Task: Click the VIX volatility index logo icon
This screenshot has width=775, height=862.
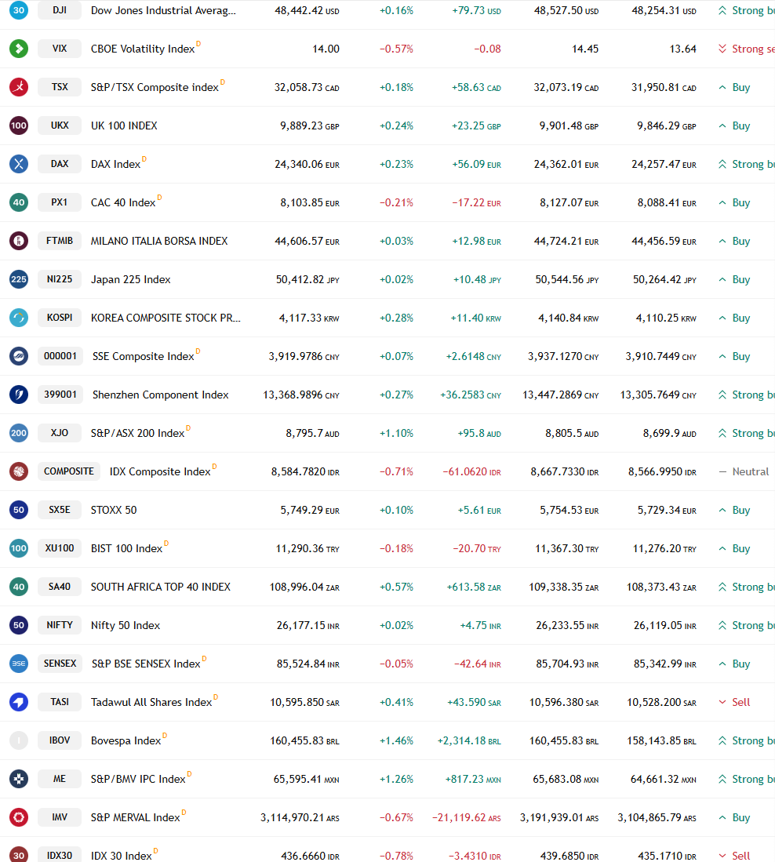Action: point(19,49)
